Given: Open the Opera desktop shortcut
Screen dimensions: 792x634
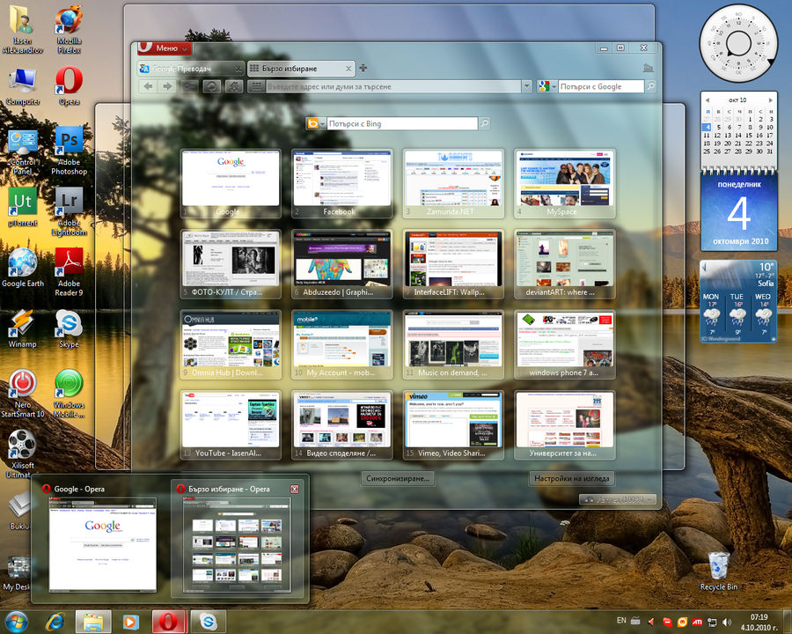Looking at the screenshot, I should pyautogui.click(x=69, y=86).
